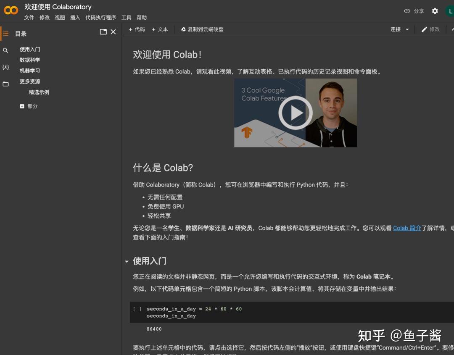
Task: Pop out the 目录 panel to a tab
Action: (103, 32)
